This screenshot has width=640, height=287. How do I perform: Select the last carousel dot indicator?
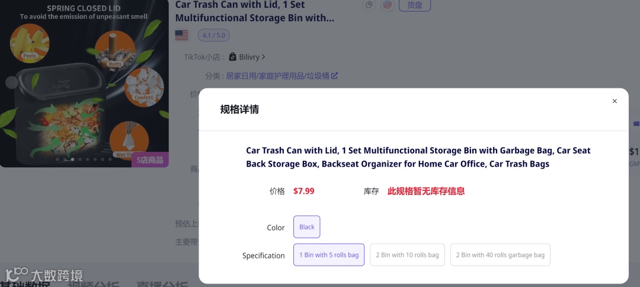(110, 160)
